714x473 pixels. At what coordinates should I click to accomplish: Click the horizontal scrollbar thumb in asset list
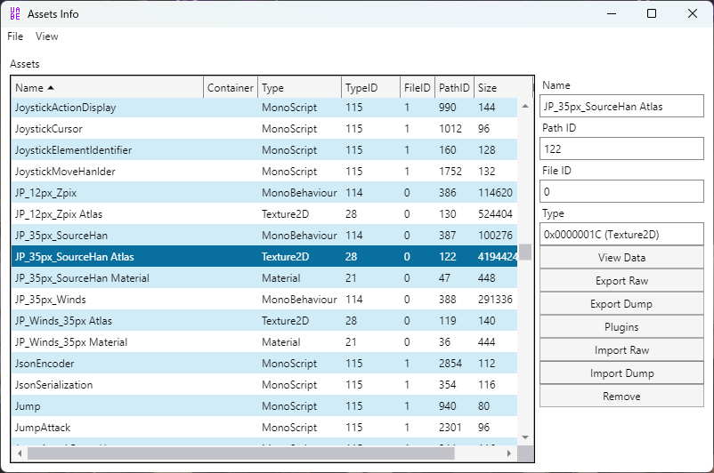click(241, 453)
